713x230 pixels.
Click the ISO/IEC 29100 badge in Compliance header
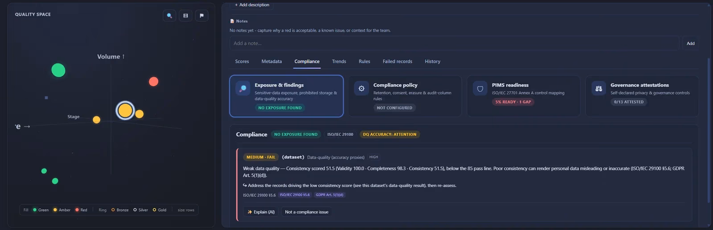point(340,135)
